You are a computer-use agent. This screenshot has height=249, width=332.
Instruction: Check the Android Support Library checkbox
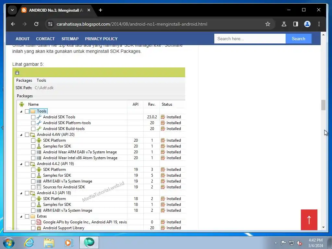pyautogui.click(x=33, y=228)
